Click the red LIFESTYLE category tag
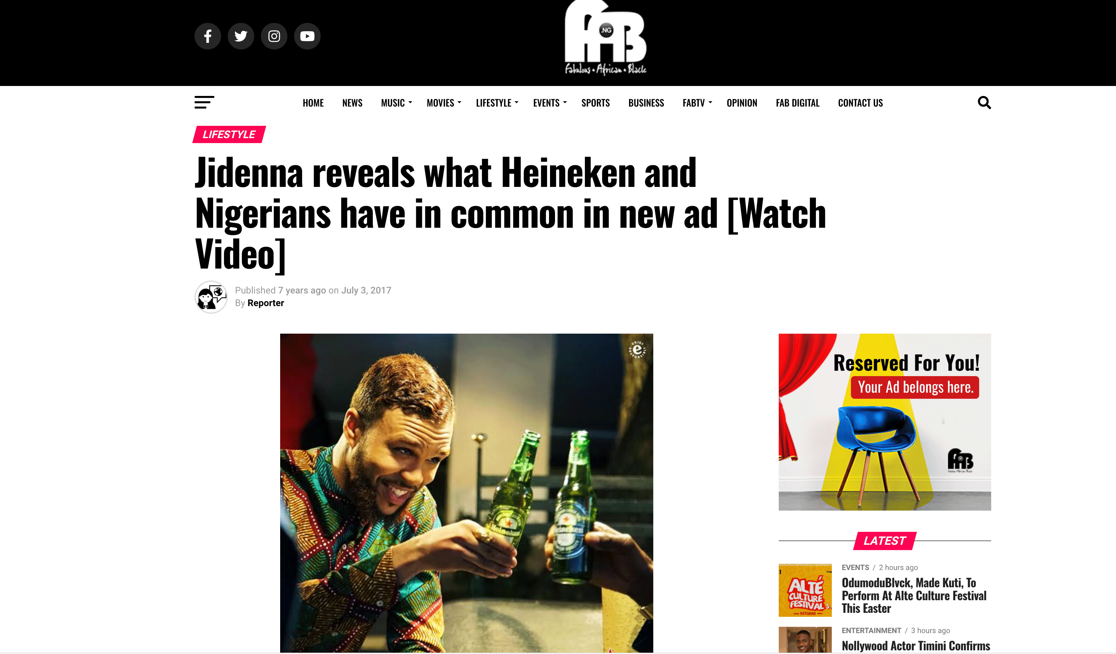The image size is (1116, 654). coord(229,134)
